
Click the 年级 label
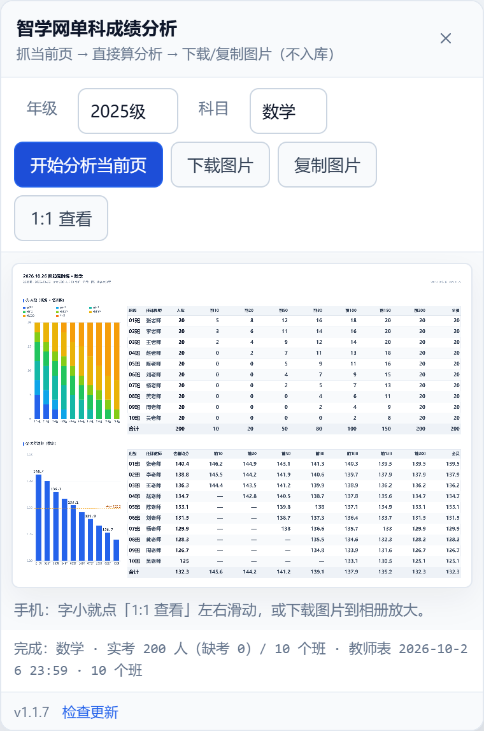click(x=42, y=108)
